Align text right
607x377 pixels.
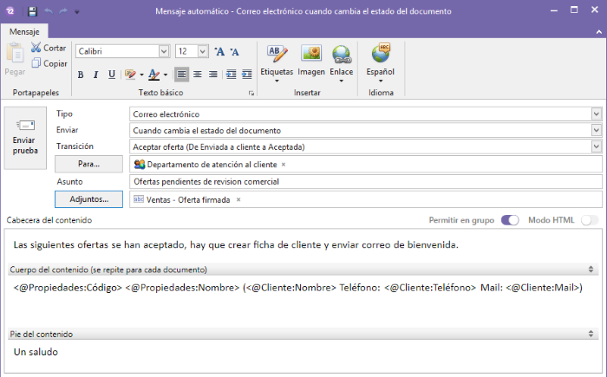[x=213, y=75]
